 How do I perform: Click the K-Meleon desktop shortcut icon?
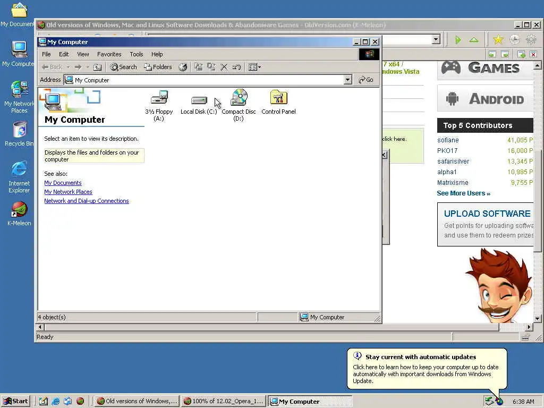[19, 214]
